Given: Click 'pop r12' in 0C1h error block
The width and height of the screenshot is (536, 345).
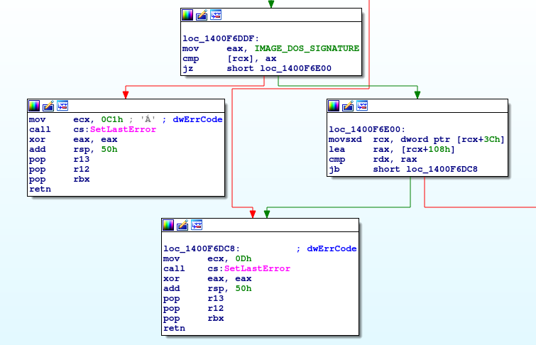Looking at the screenshot, I should pyautogui.click(x=60, y=169).
